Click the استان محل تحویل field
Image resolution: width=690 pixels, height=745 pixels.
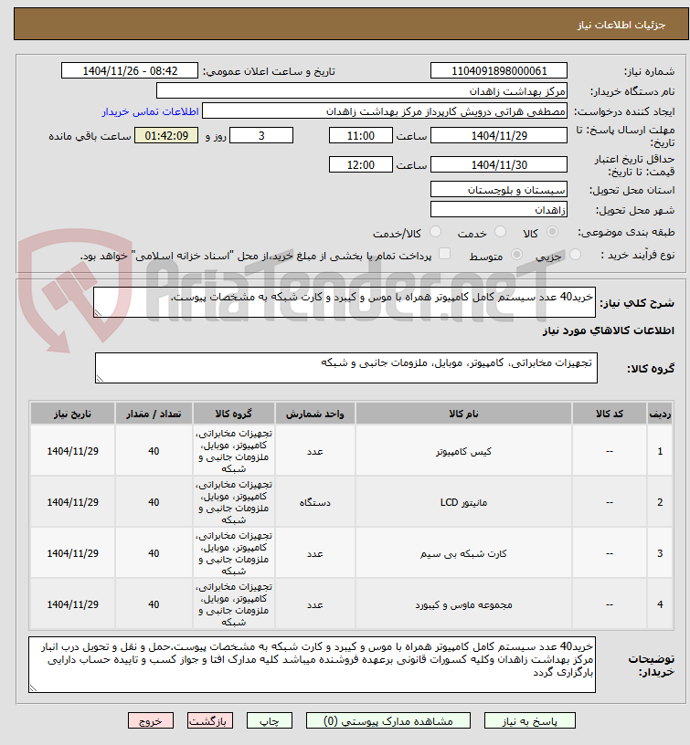click(x=498, y=190)
